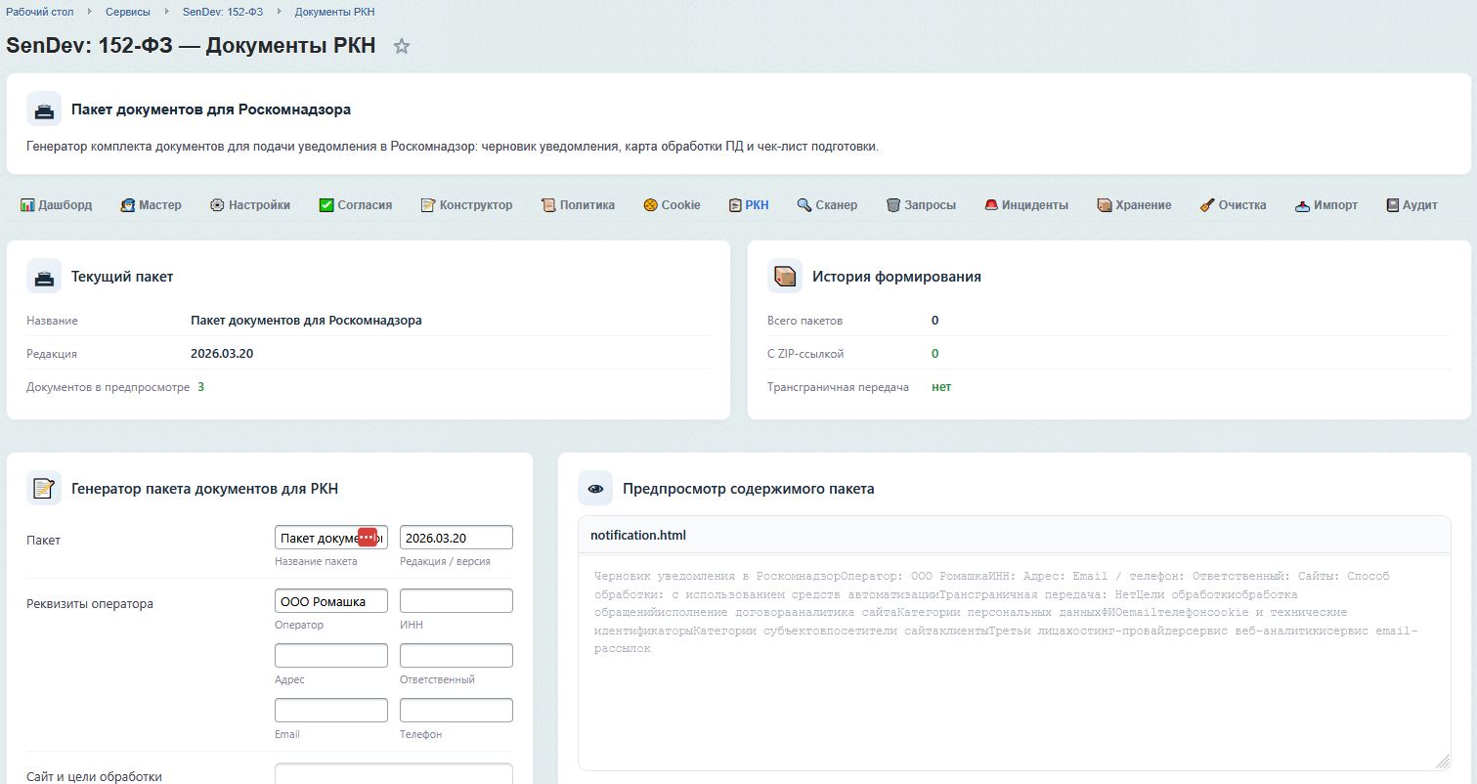Select the magnifier icon on the Сканер tab
The image size is (1477, 784).
pos(803,204)
